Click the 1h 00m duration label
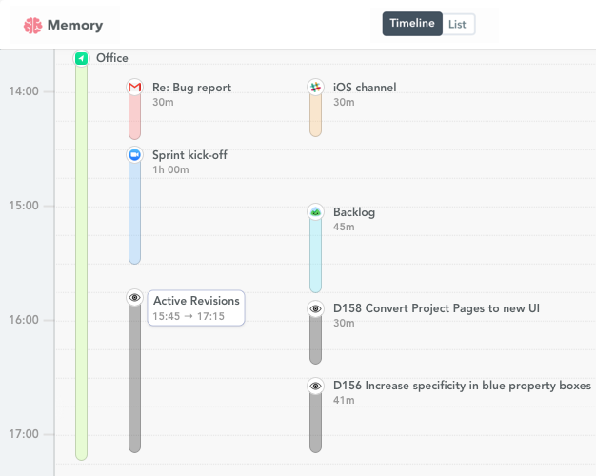 coord(170,169)
